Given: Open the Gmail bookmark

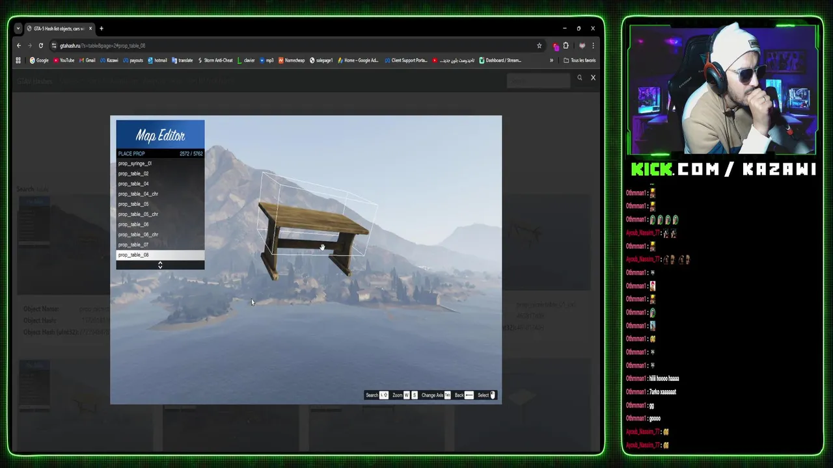Looking at the screenshot, I should click(87, 60).
